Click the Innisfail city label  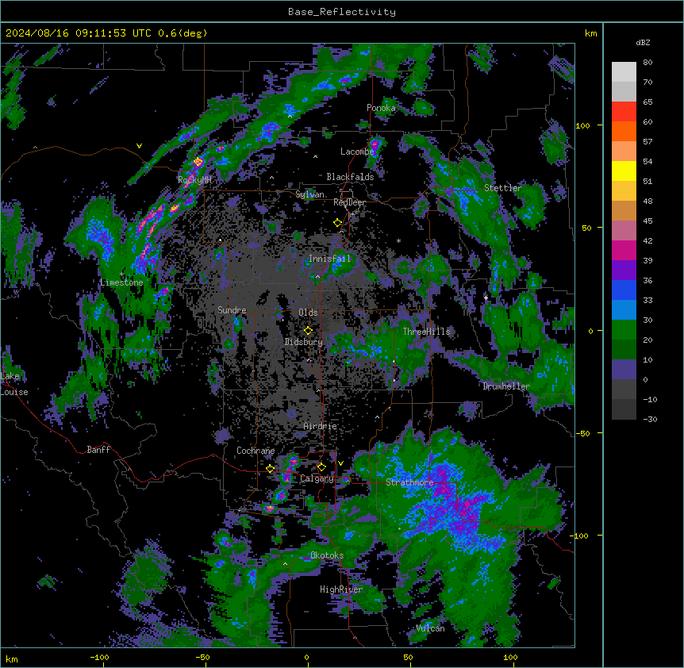coord(329,259)
